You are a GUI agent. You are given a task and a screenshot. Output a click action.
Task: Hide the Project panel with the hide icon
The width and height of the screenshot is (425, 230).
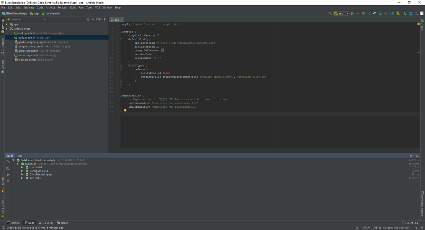[x=106, y=19]
